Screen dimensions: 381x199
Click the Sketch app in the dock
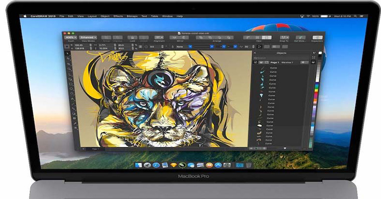click(173, 165)
